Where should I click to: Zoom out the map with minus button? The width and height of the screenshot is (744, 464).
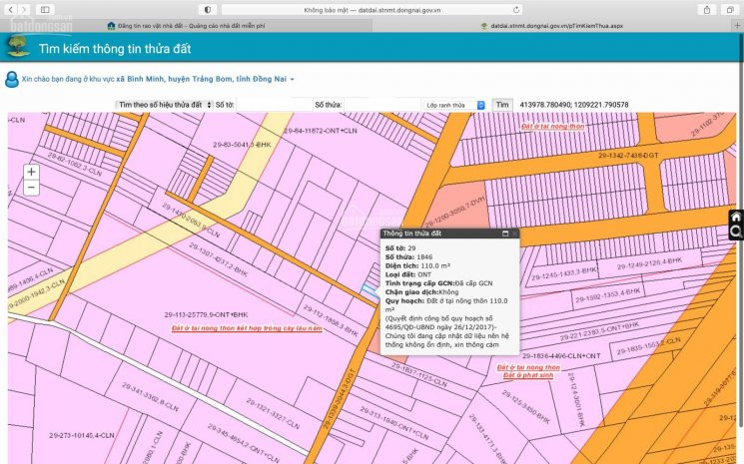31,188
